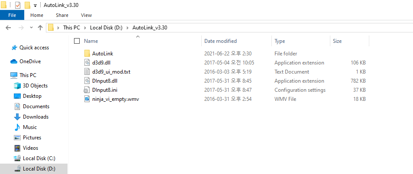Click the Up one level arrow

tap(40, 27)
